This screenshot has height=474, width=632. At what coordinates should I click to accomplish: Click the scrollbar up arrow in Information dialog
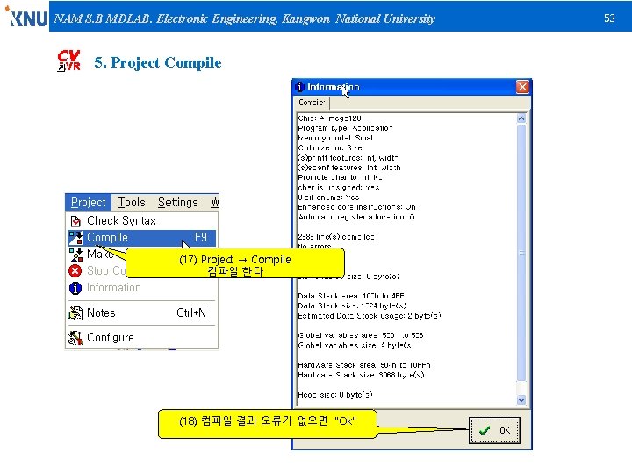(521, 118)
